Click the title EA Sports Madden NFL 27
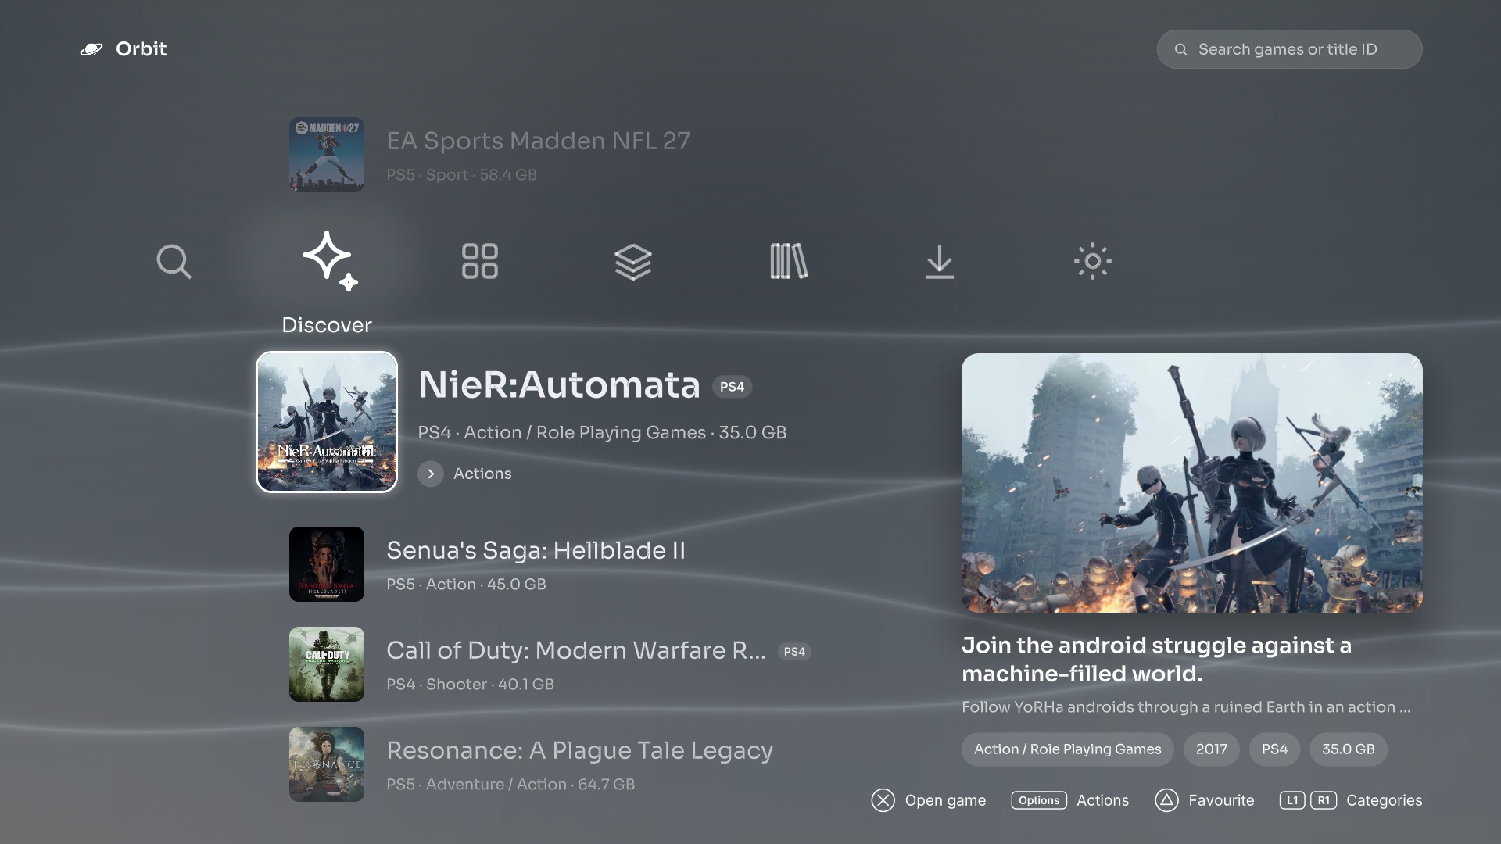 [538, 141]
